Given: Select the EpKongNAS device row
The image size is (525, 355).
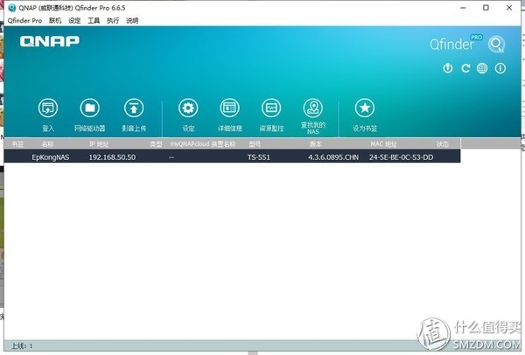Looking at the screenshot, I should coord(232,157).
